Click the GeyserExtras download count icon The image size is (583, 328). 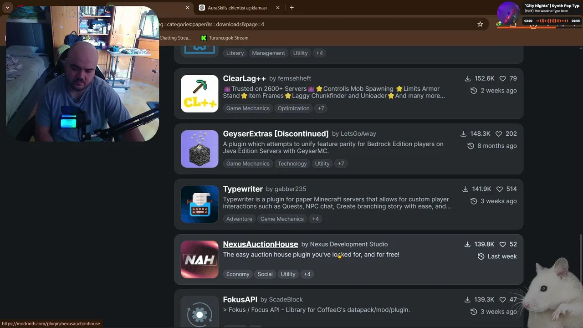(463, 134)
